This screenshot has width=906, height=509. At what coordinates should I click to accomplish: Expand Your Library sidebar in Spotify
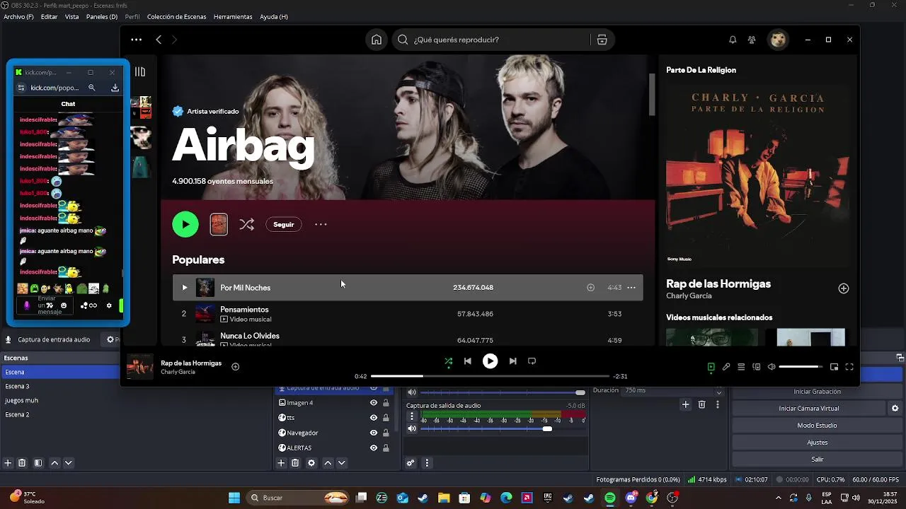coord(140,71)
